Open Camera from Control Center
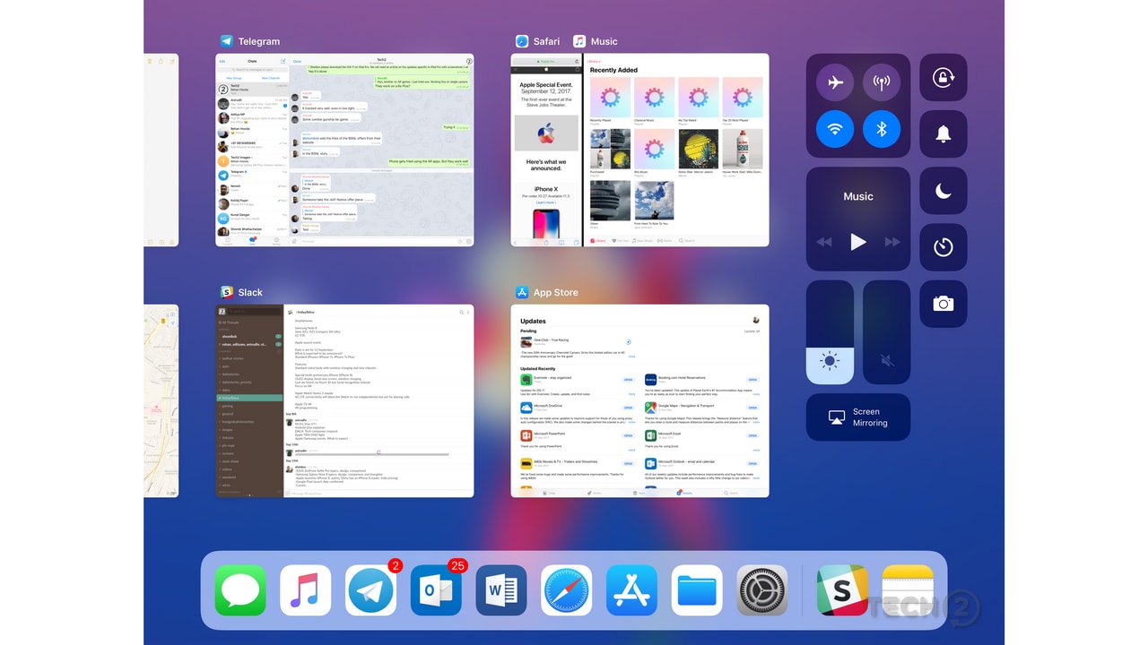The height and width of the screenshot is (645, 1148). [x=944, y=304]
